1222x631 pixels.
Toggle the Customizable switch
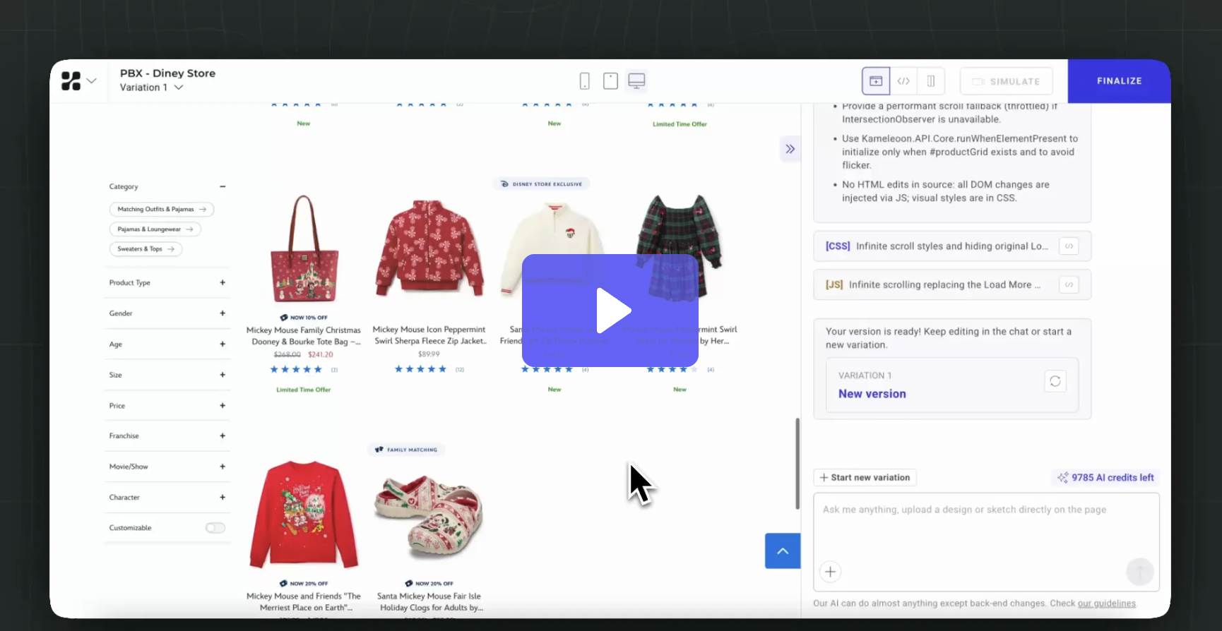click(215, 528)
